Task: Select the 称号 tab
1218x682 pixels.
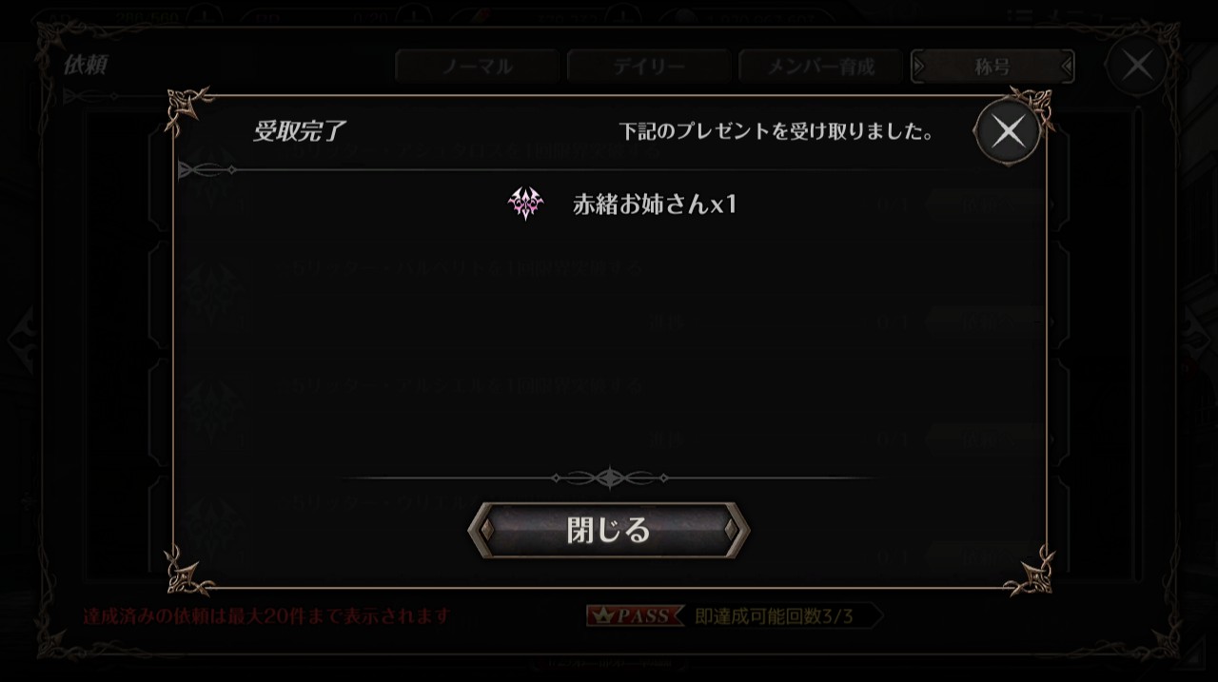Action: [x=992, y=67]
